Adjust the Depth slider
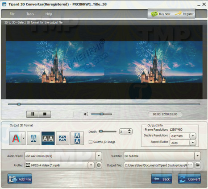Viewport: 208px width, 189px height. click(108, 131)
